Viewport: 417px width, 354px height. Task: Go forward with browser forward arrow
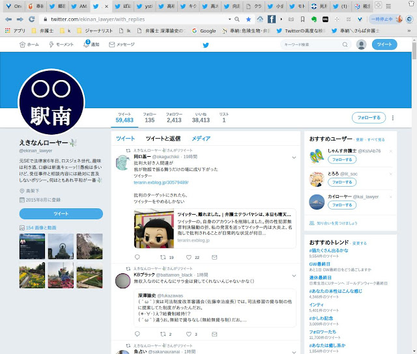[x=20, y=19]
